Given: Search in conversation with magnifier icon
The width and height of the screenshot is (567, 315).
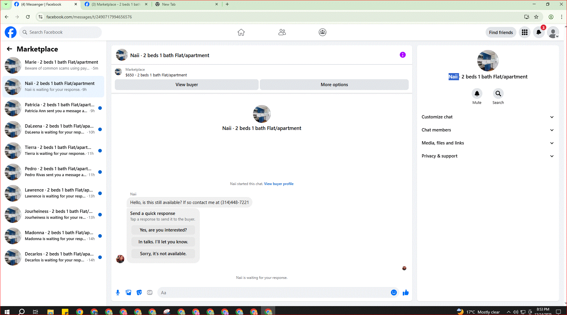Looking at the screenshot, I should click(x=498, y=94).
